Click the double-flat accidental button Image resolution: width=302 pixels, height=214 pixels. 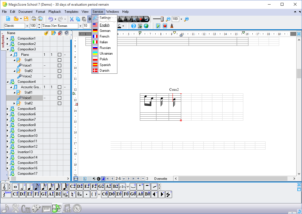pyautogui.click(x=65, y=194)
